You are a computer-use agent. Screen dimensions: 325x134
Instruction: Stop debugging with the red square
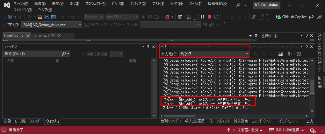[x=209, y=17]
